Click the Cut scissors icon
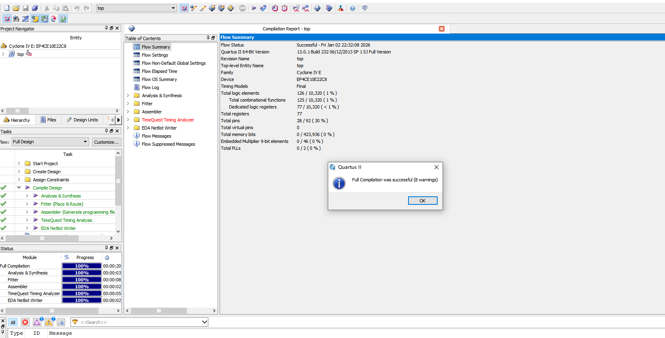The width and height of the screenshot is (665, 338). [47, 8]
